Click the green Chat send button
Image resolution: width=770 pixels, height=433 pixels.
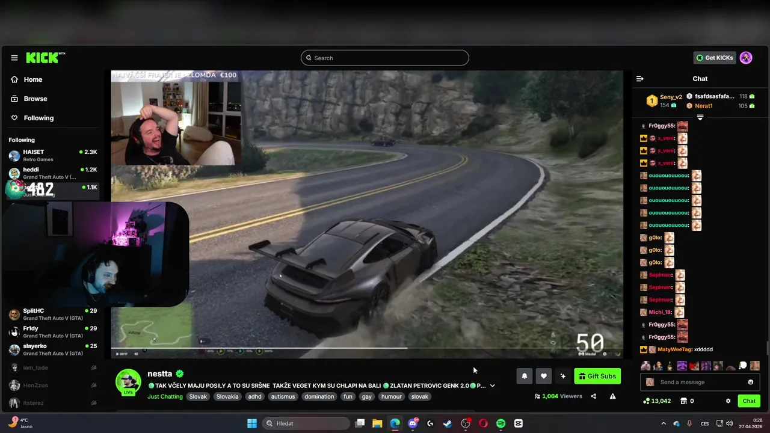[749, 401]
